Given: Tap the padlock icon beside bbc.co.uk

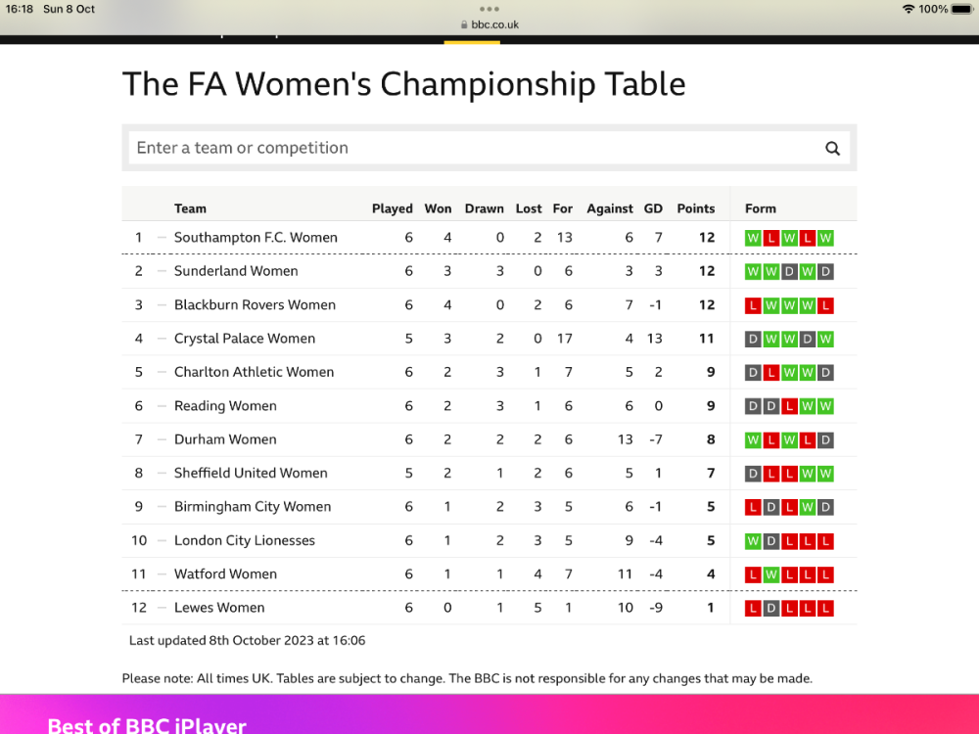Looking at the screenshot, I should click(x=464, y=24).
